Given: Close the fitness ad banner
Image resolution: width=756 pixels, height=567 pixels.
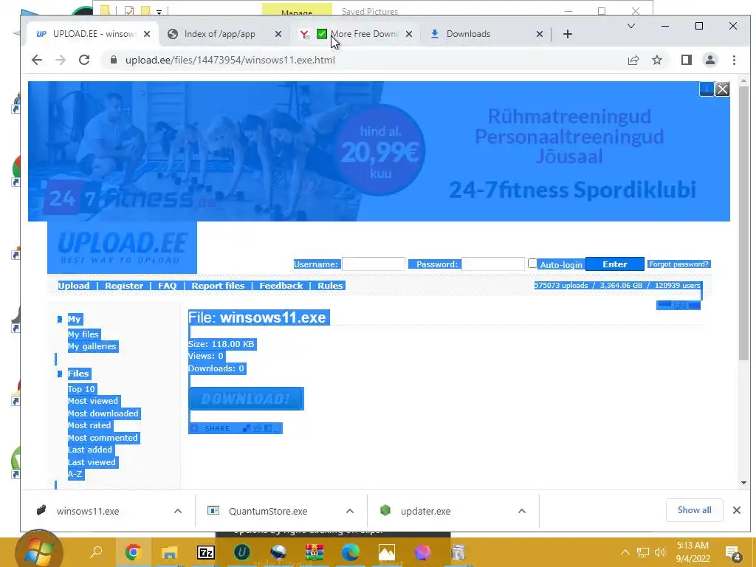Looking at the screenshot, I should [722, 89].
